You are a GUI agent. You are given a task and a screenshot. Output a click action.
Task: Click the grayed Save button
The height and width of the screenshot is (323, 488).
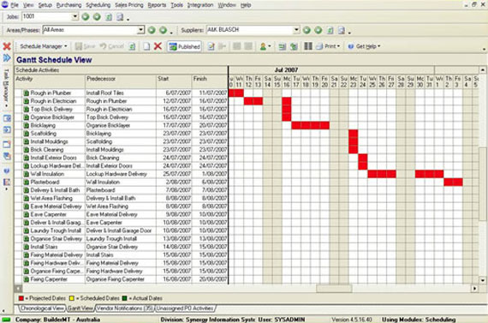tap(85, 46)
